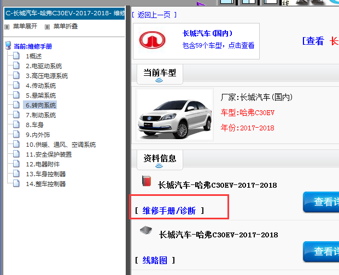Open tree item 3.高压电源系统
Viewport: 339px width, 275px height.
click(x=47, y=76)
